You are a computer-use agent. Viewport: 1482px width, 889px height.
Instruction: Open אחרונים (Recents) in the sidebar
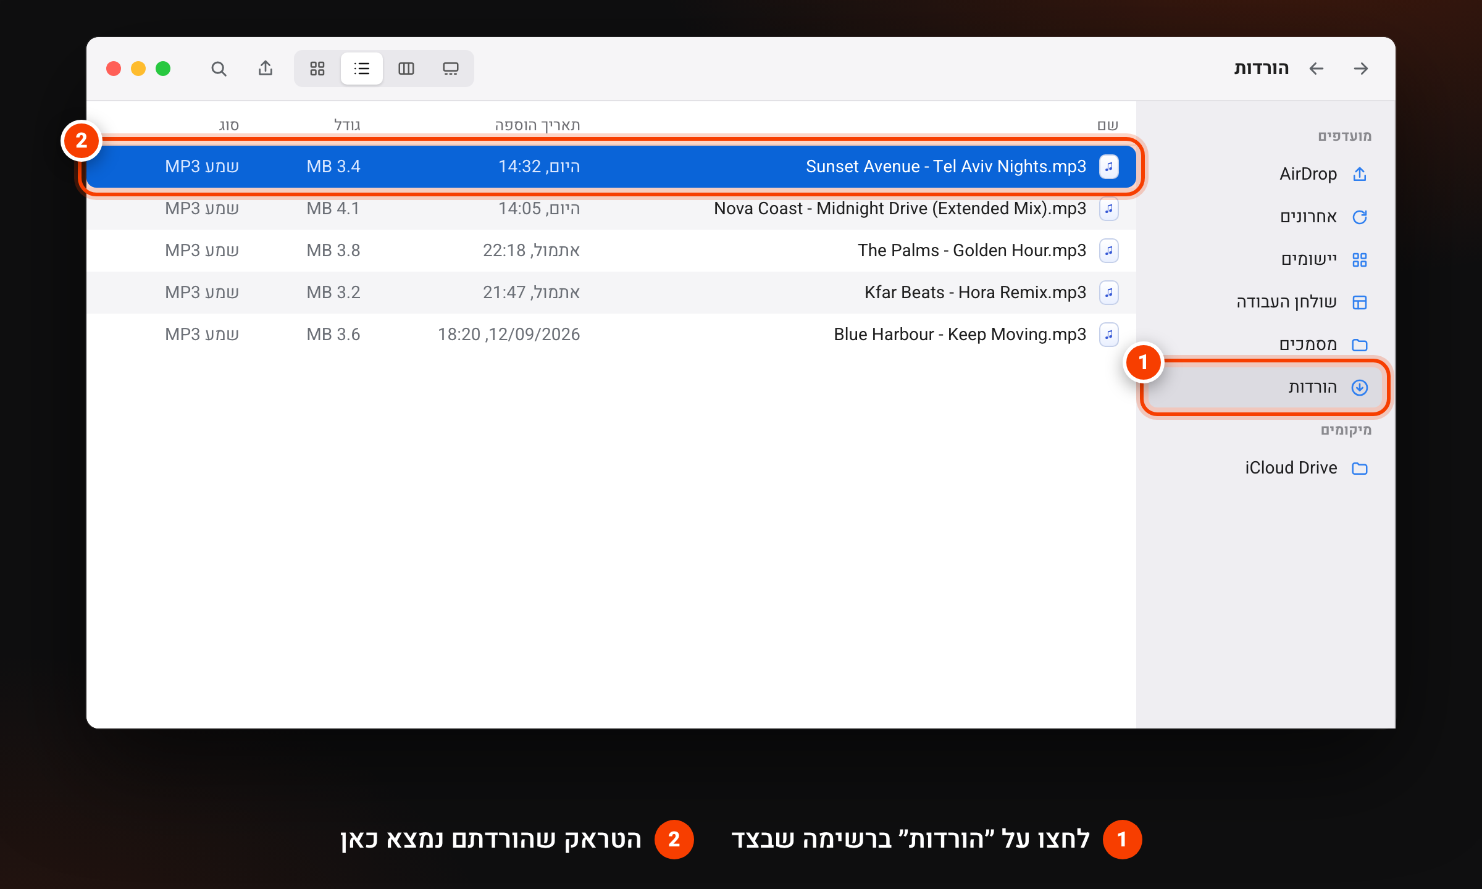click(1265, 217)
